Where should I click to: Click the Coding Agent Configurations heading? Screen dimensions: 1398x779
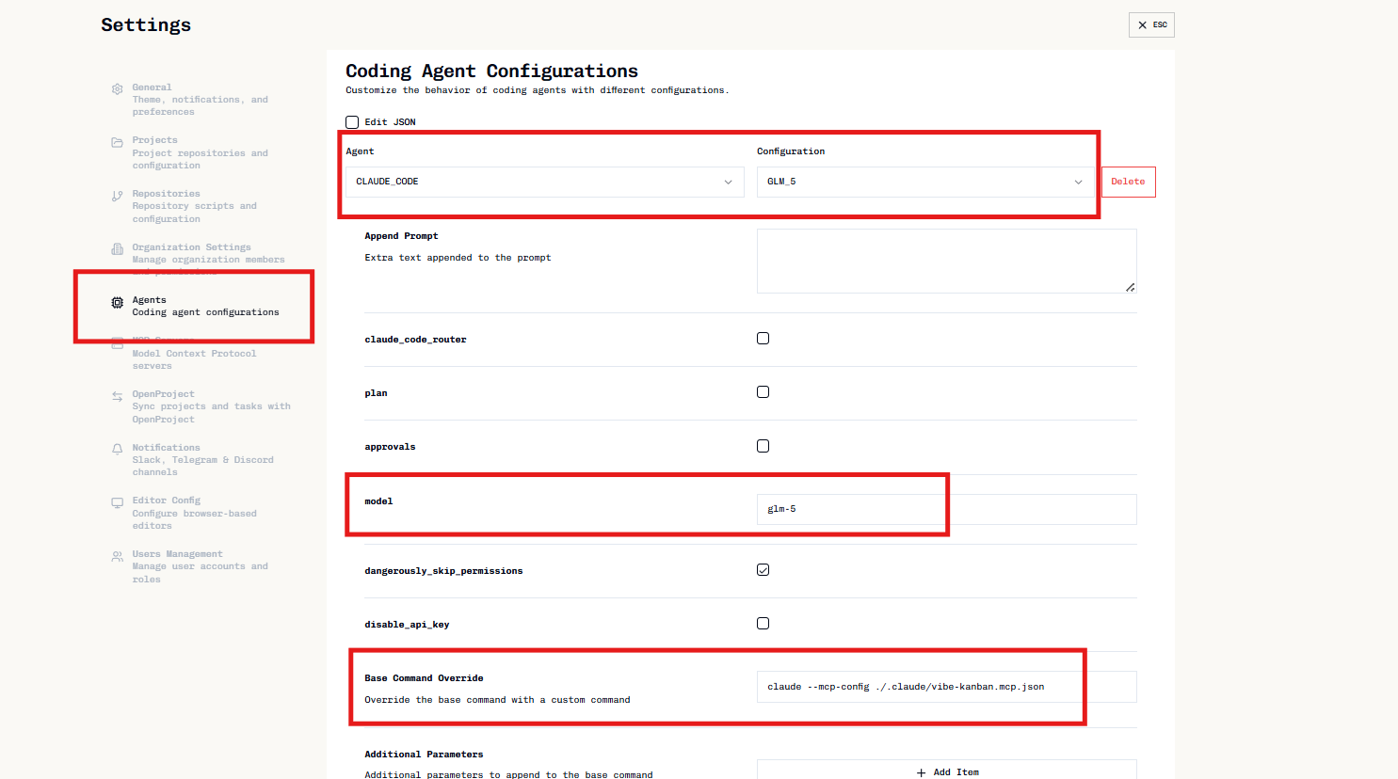[x=491, y=72]
